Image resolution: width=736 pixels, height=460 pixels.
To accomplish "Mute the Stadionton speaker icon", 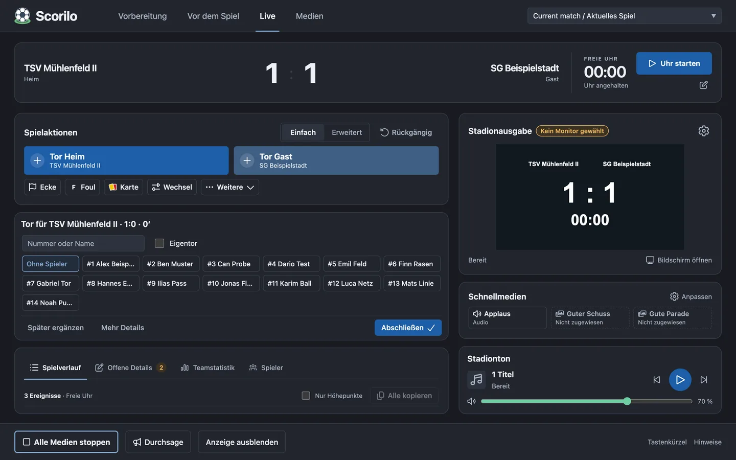I will tap(472, 401).
